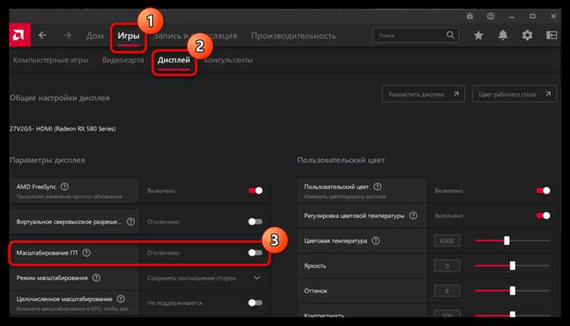Toggle the sidebar panel icon

(552, 35)
